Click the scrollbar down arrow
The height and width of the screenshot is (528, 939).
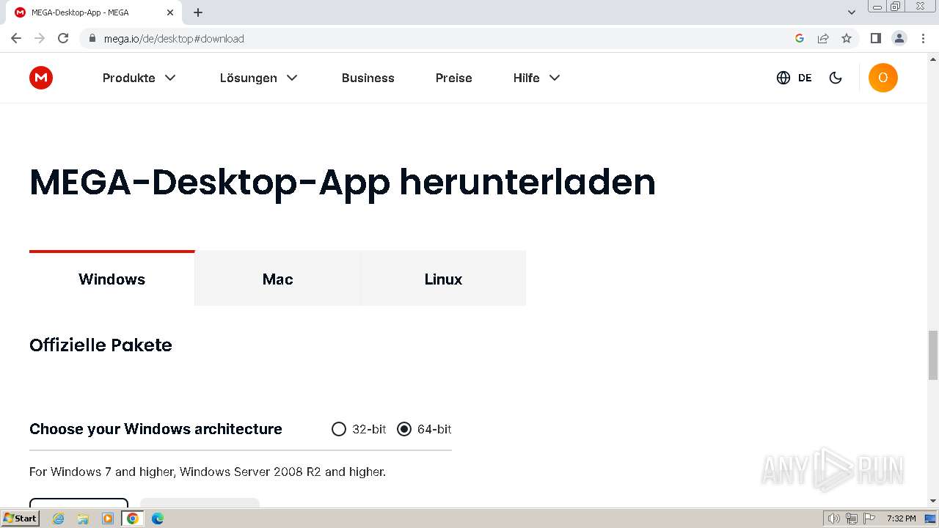933,501
